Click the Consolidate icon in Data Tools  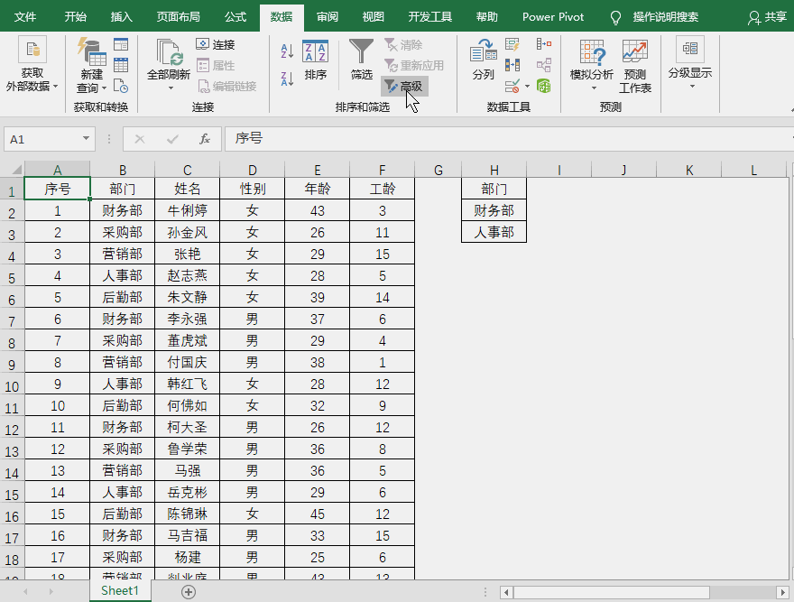pyautogui.click(x=545, y=43)
